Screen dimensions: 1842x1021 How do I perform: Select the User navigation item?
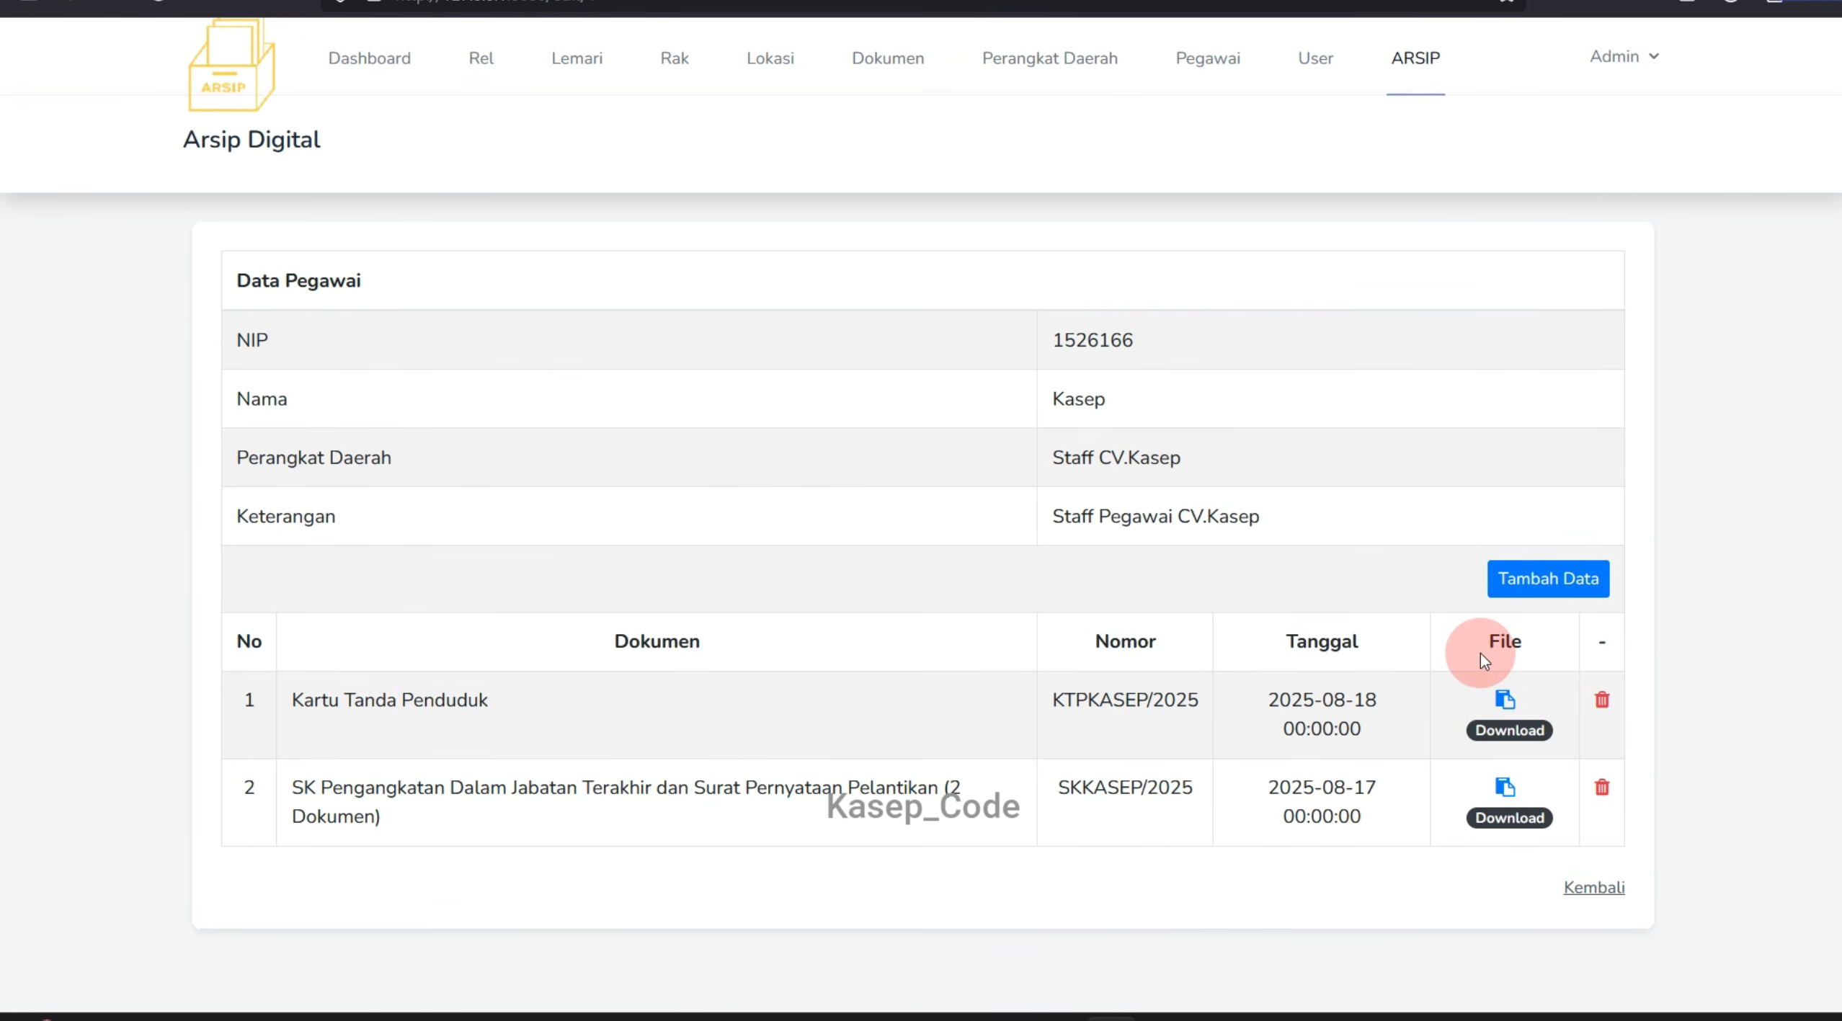(1315, 58)
